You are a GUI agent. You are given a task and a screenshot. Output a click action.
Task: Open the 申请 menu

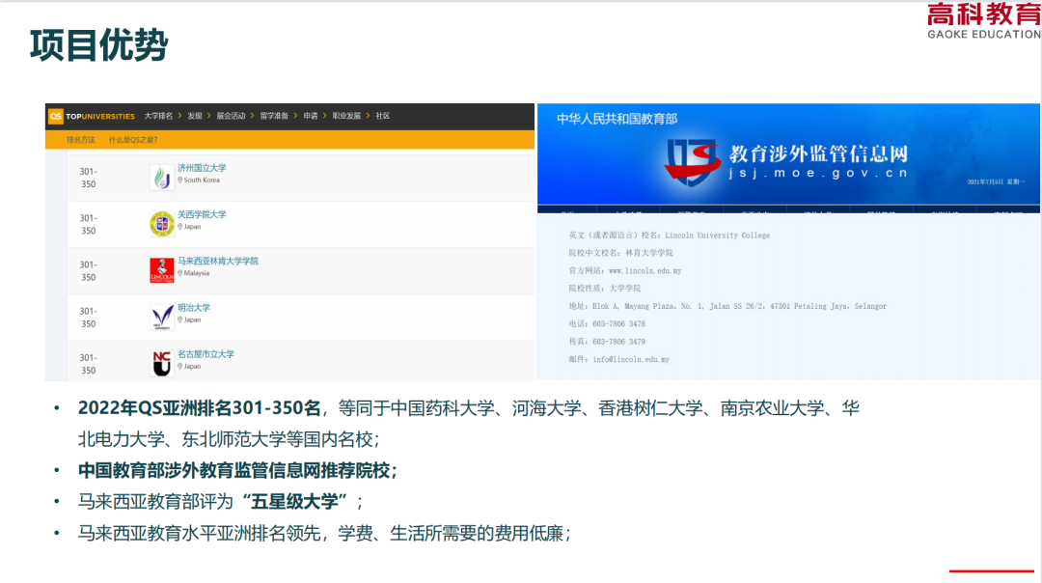311,116
